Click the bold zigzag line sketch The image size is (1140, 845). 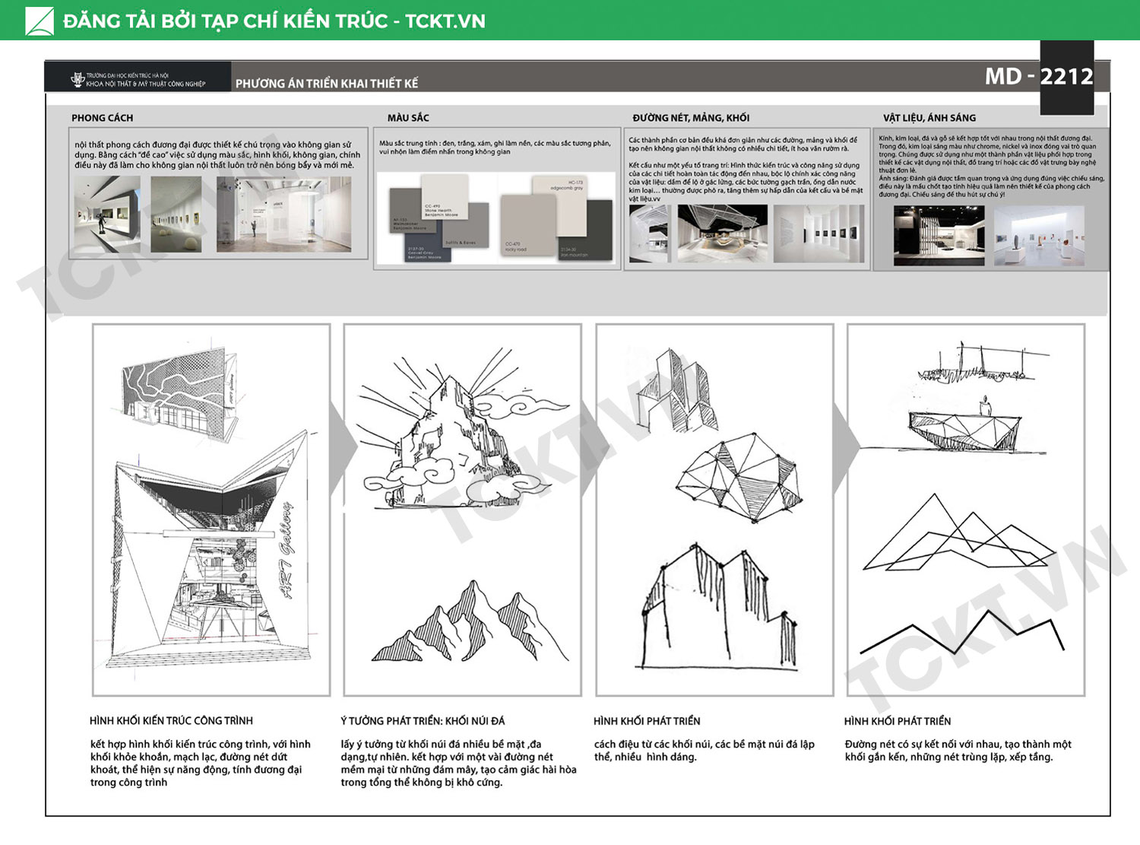pyautogui.click(x=962, y=634)
